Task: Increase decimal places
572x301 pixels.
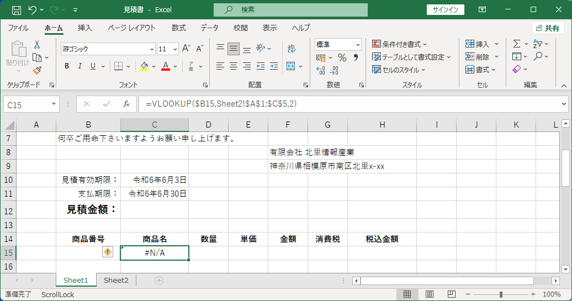Action: pyautogui.click(x=320, y=70)
